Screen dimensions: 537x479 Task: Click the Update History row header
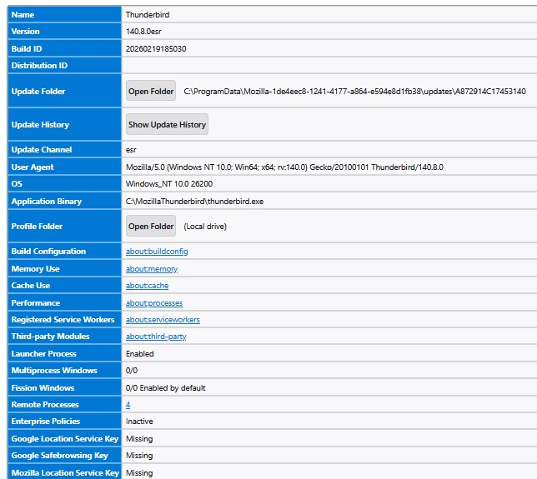64,125
